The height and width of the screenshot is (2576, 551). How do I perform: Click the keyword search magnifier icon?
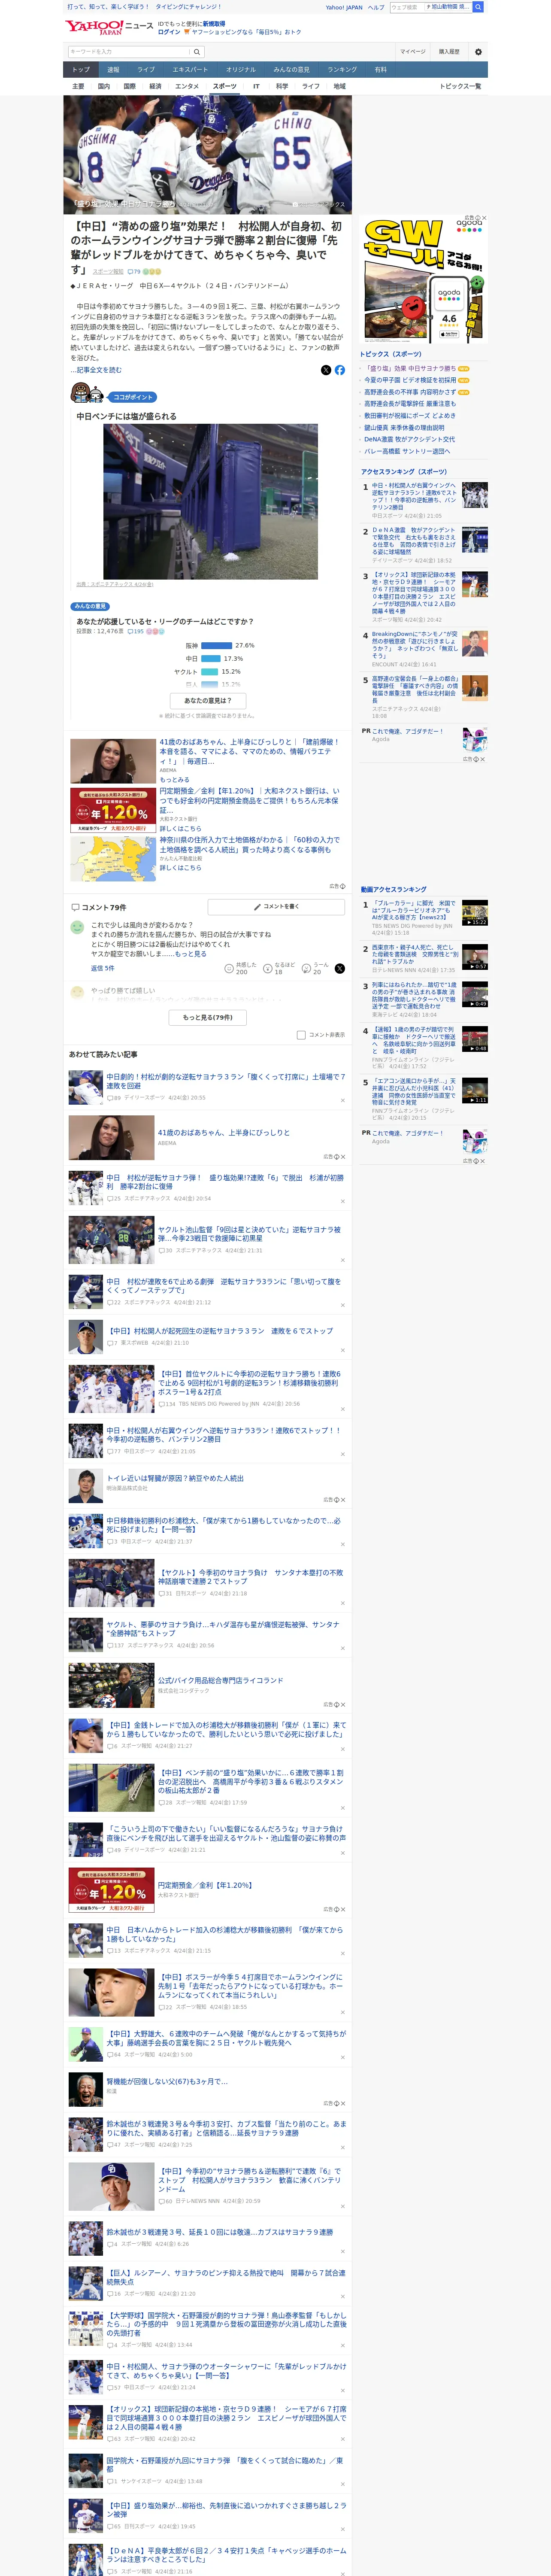[x=197, y=52]
